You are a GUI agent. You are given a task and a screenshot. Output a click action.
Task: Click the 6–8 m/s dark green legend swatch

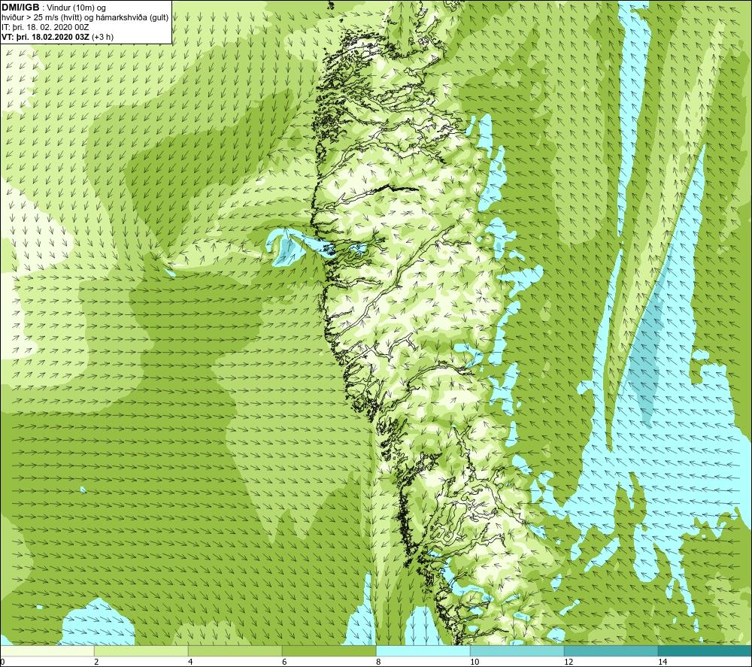329,651
